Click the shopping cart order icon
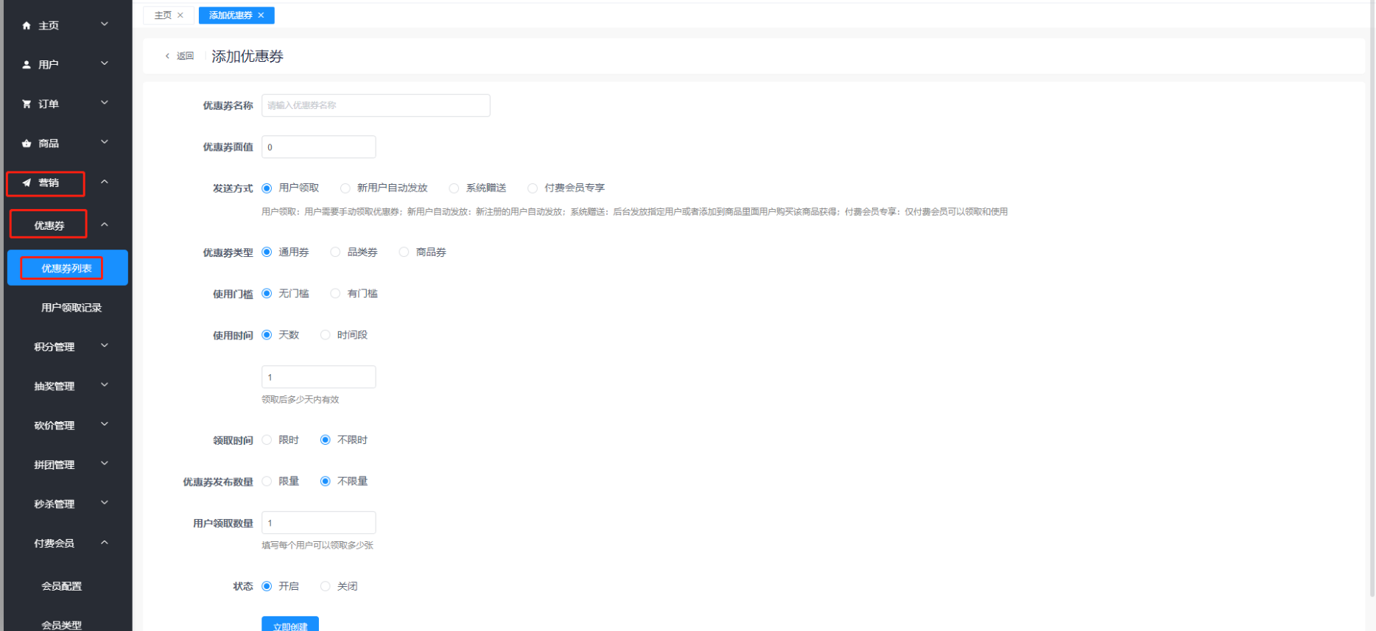 click(27, 104)
